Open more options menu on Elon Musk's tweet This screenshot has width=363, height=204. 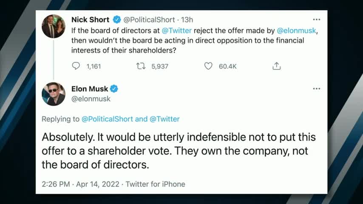[317, 89]
